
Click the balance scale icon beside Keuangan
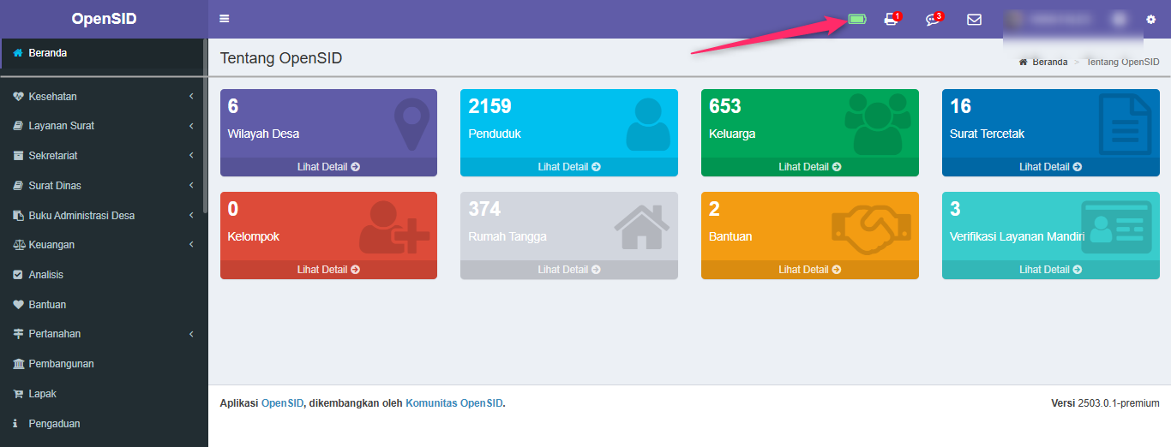tap(18, 245)
